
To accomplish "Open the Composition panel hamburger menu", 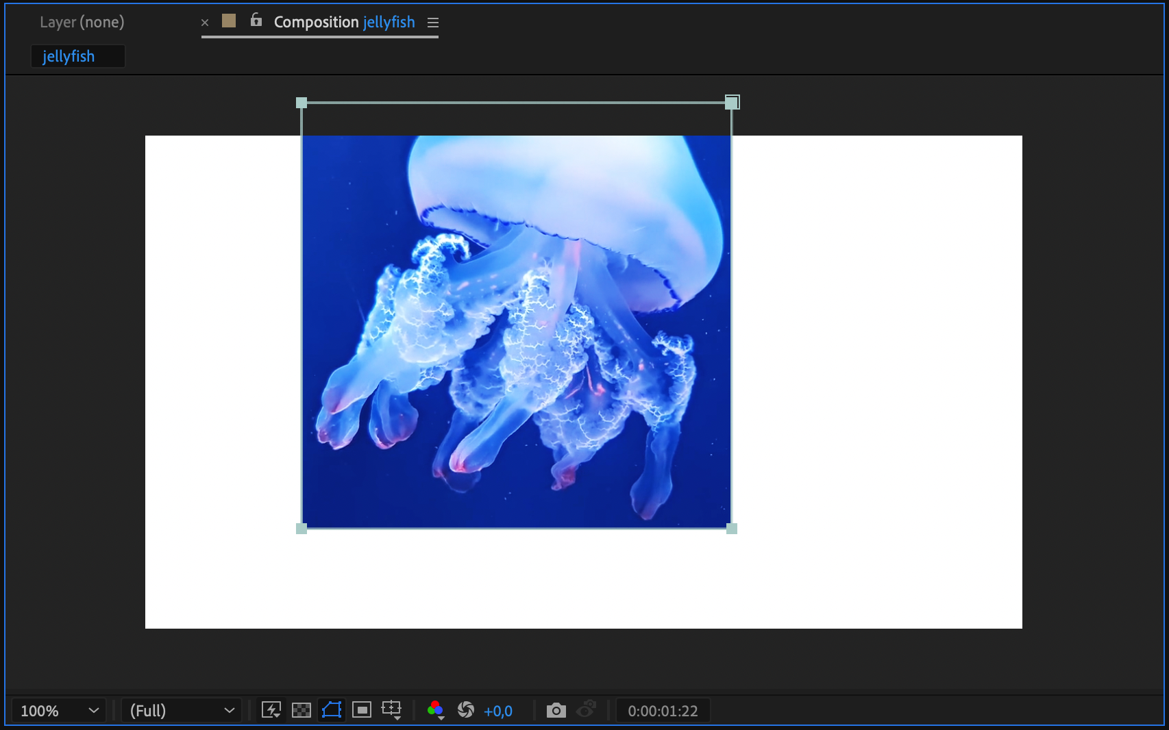I will click(433, 23).
